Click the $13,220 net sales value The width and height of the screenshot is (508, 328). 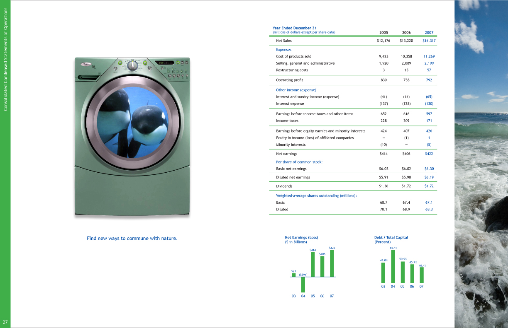[406, 41]
